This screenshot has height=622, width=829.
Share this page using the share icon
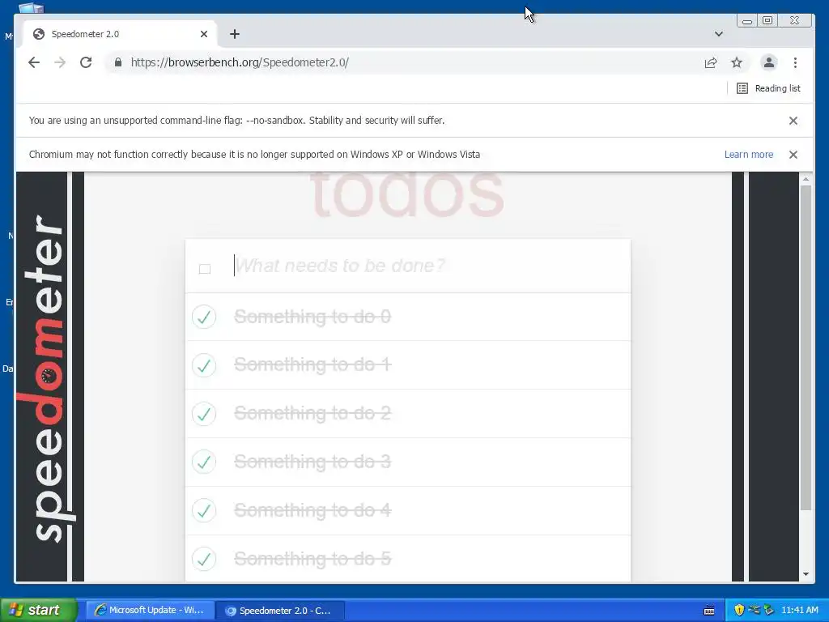(711, 62)
